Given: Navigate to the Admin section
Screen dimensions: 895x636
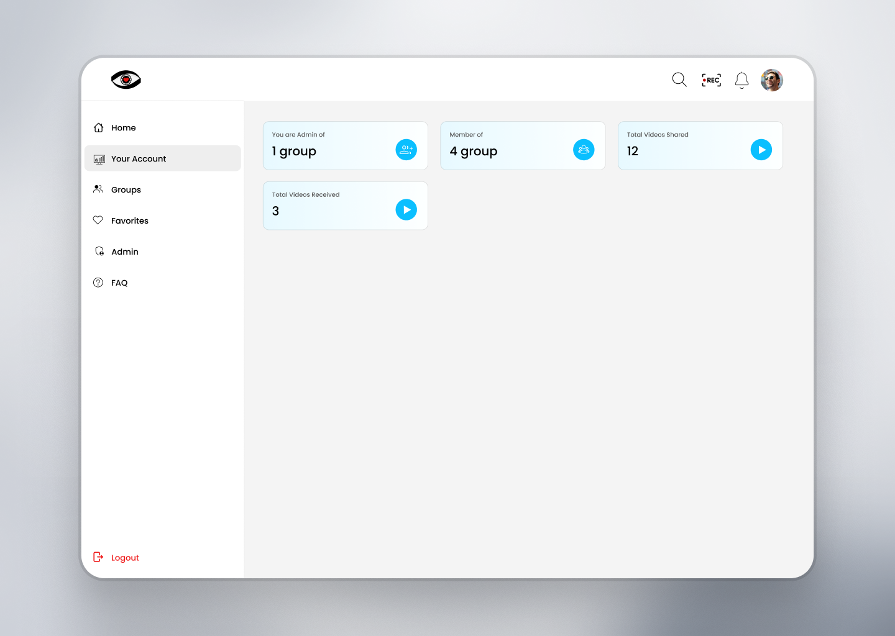Looking at the screenshot, I should (124, 252).
